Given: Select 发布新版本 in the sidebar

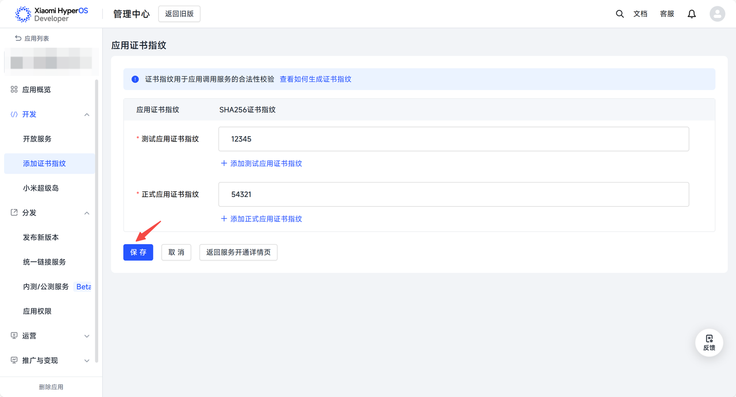Looking at the screenshot, I should point(41,237).
